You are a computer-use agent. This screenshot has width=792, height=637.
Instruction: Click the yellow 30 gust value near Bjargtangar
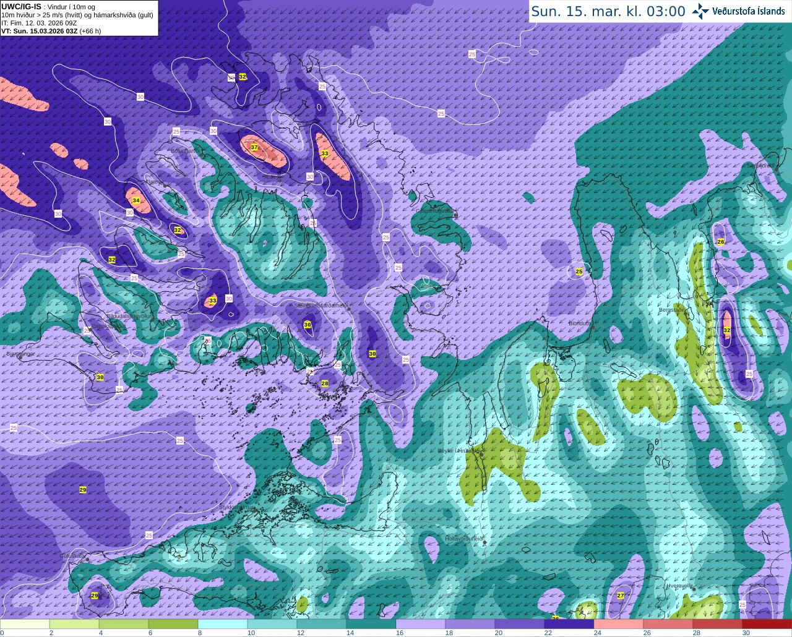pyautogui.click(x=100, y=377)
